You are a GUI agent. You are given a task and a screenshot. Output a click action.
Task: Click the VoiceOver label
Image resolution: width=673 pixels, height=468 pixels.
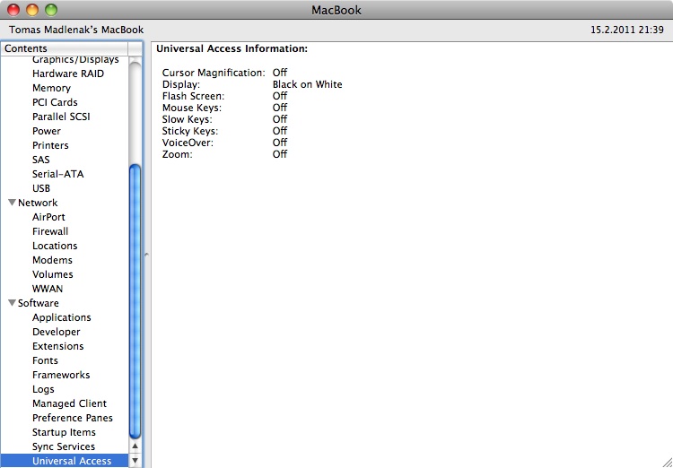(x=188, y=143)
